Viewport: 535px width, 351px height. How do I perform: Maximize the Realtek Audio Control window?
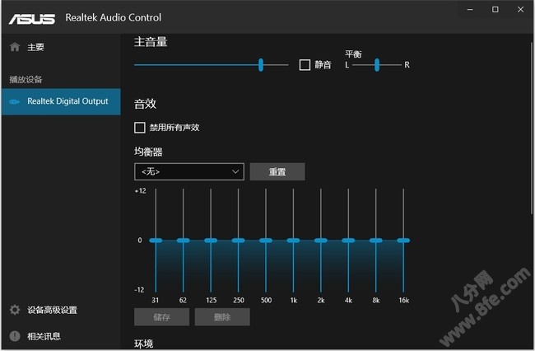click(495, 10)
